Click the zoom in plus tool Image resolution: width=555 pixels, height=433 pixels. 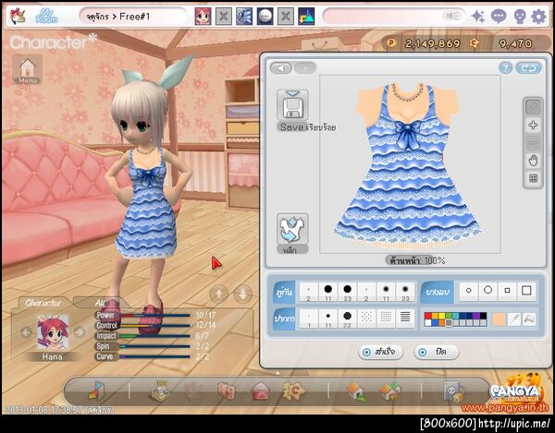[533, 125]
